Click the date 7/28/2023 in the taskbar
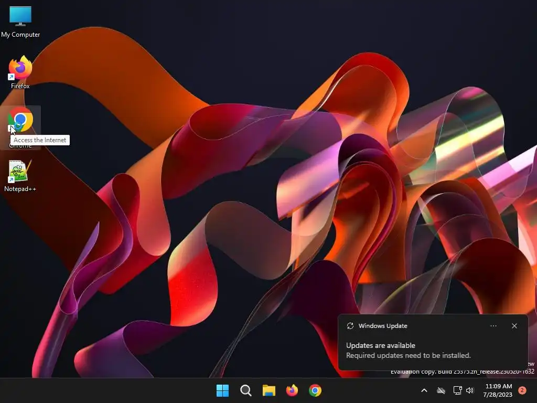This screenshot has height=403, width=537. click(498, 395)
